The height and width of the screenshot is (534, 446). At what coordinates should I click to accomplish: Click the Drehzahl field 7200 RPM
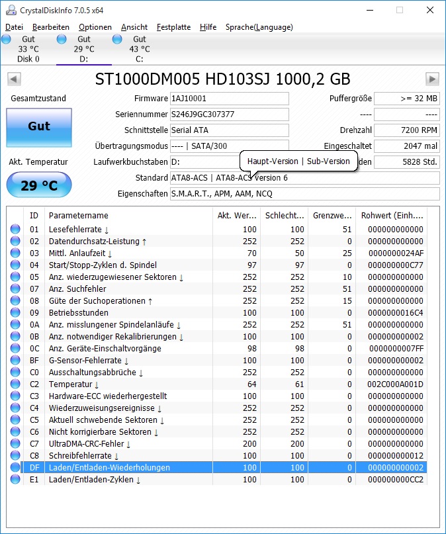[x=407, y=130]
